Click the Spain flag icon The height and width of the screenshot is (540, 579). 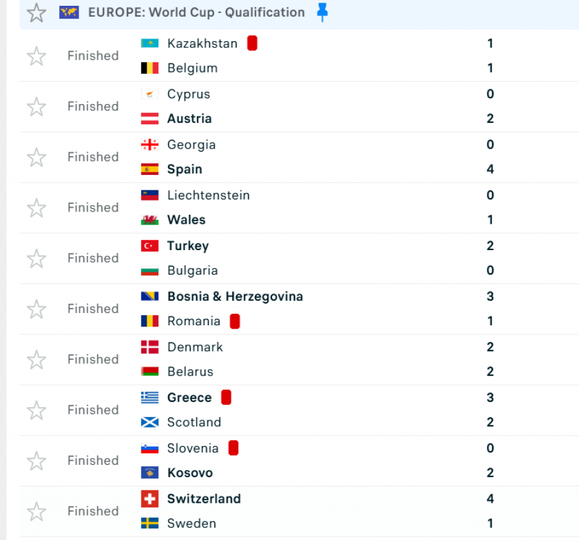click(150, 170)
